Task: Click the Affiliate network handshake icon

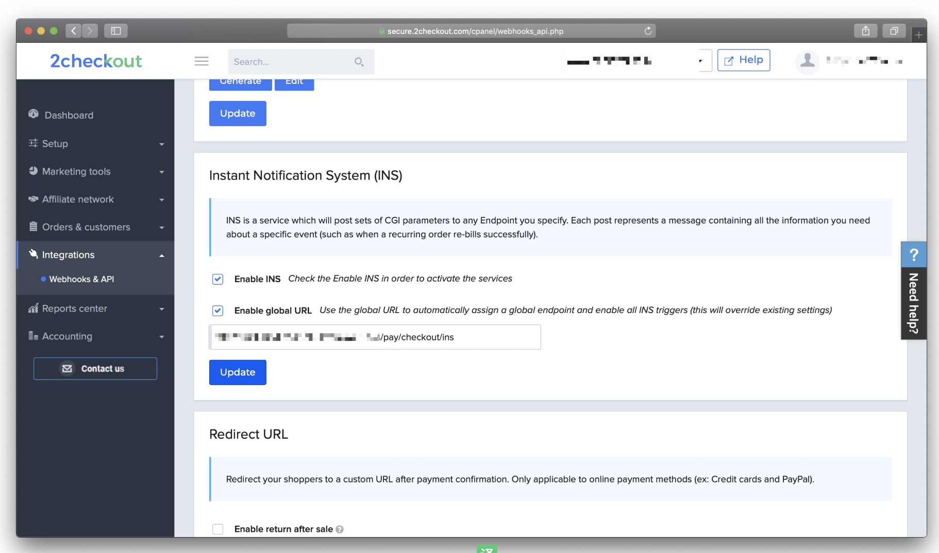Action: (33, 199)
